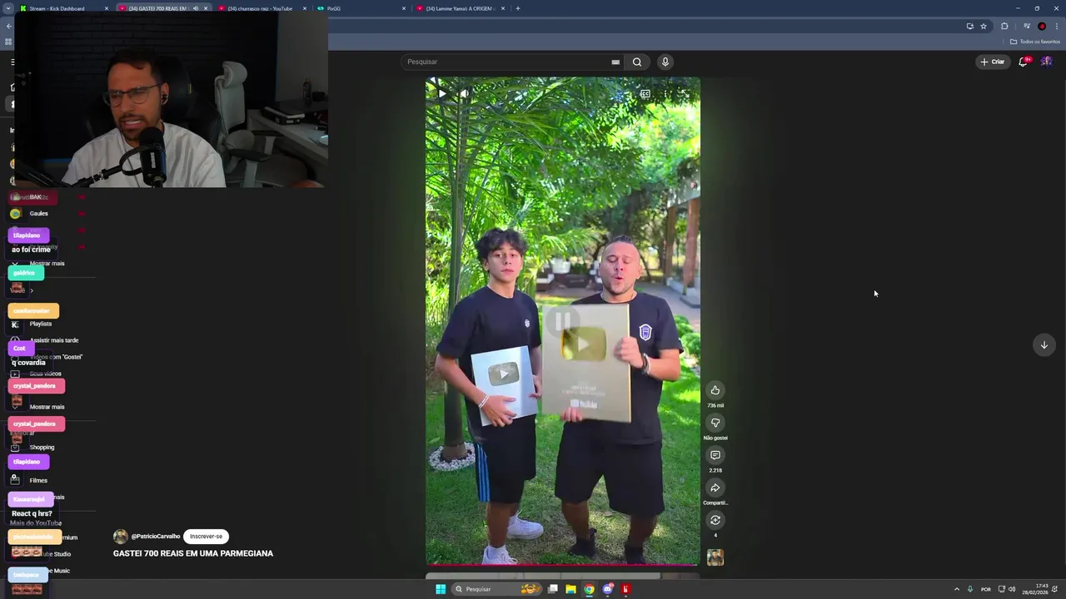Open the Gaules subscription in the sidebar
1066x599 pixels.
39,214
